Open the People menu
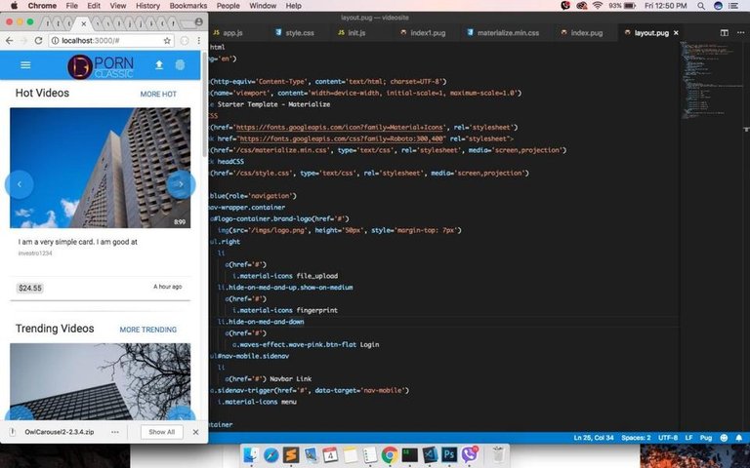The image size is (750, 468). pos(229,6)
